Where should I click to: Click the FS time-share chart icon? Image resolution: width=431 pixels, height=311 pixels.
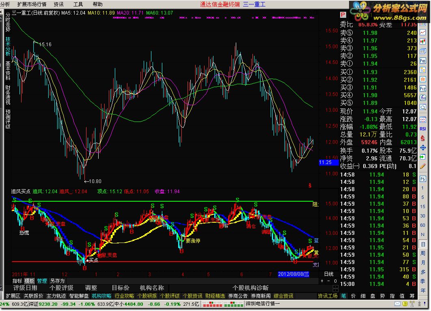(423, 179)
